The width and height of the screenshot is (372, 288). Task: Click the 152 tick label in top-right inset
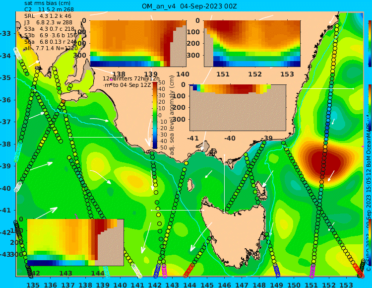pos(255,74)
